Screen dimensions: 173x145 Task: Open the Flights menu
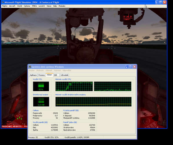[5, 6]
